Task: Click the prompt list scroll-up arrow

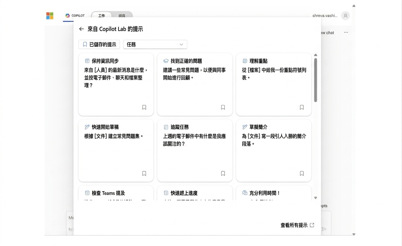Action: (x=315, y=55)
